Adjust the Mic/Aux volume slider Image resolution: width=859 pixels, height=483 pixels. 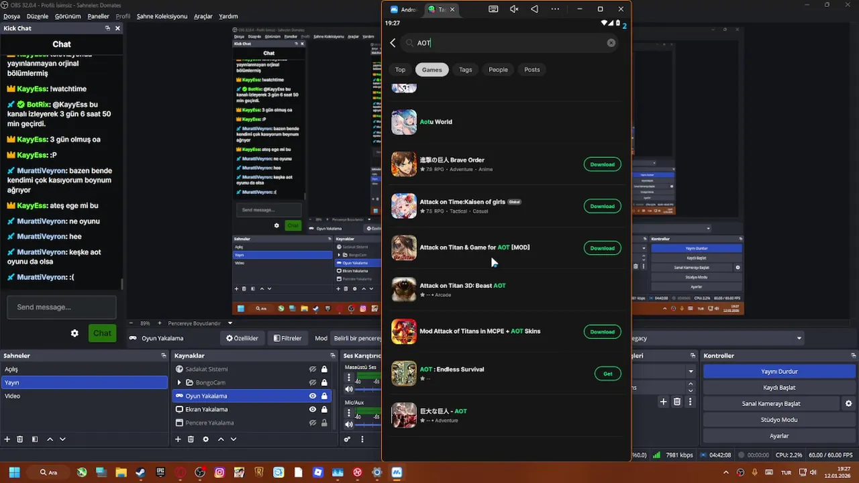(369, 424)
